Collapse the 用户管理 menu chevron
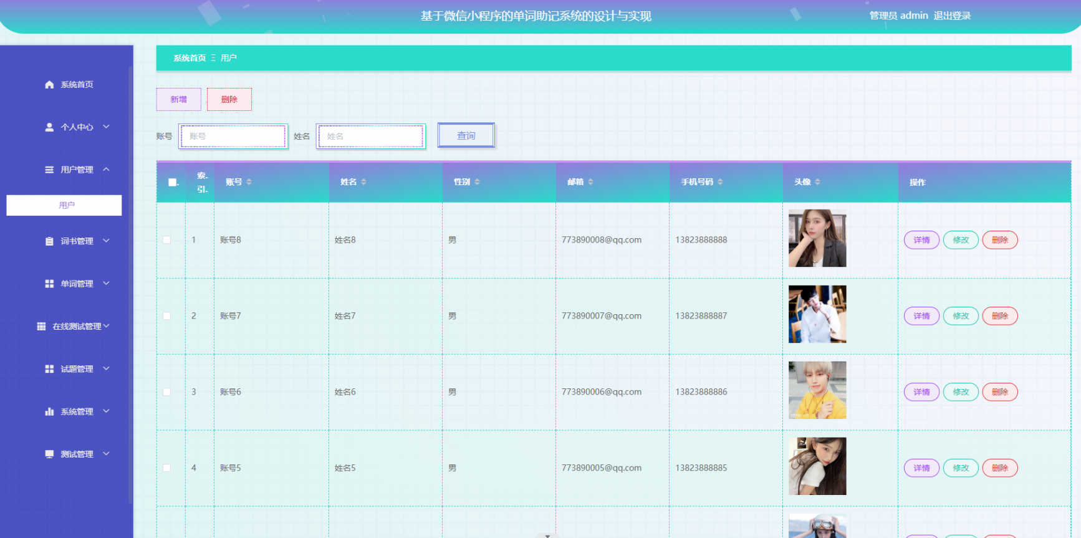This screenshot has height=538, width=1081. click(x=106, y=169)
